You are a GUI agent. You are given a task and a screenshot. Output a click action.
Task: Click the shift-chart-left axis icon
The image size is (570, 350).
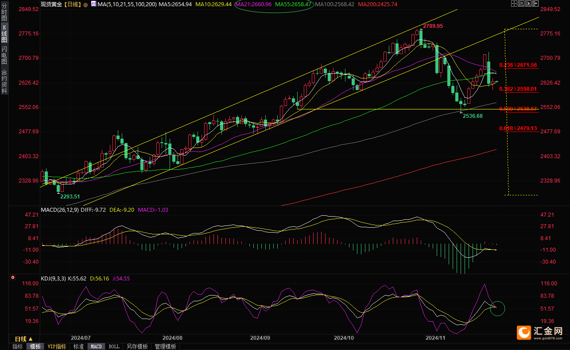(522, 3)
